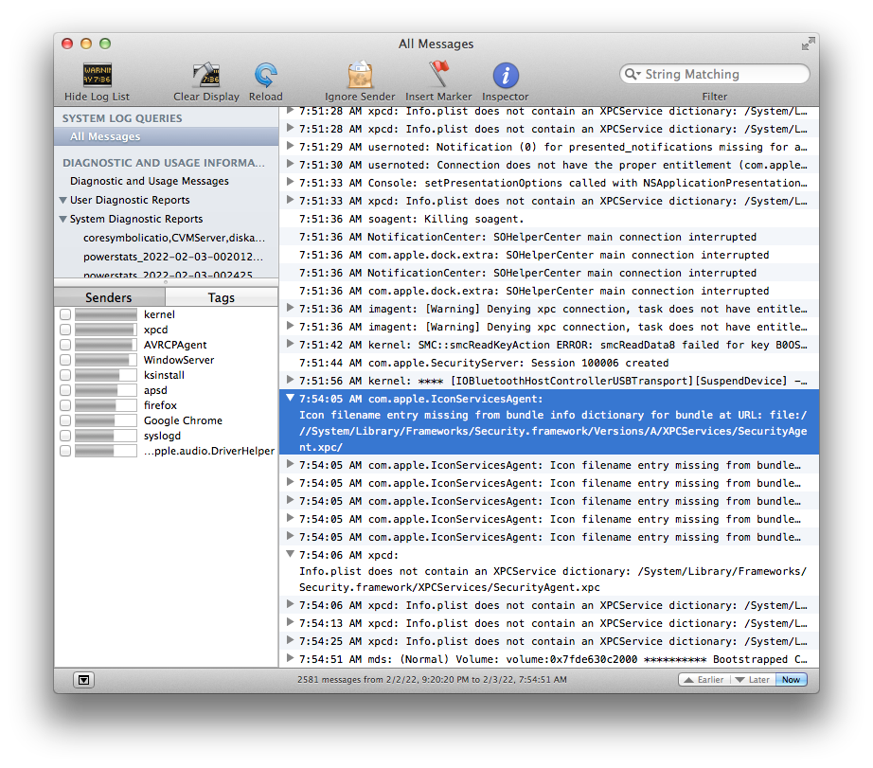Viewport: 873px width, 768px height.
Task: Select the Clear Display icon
Action: [x=205, y=75]
